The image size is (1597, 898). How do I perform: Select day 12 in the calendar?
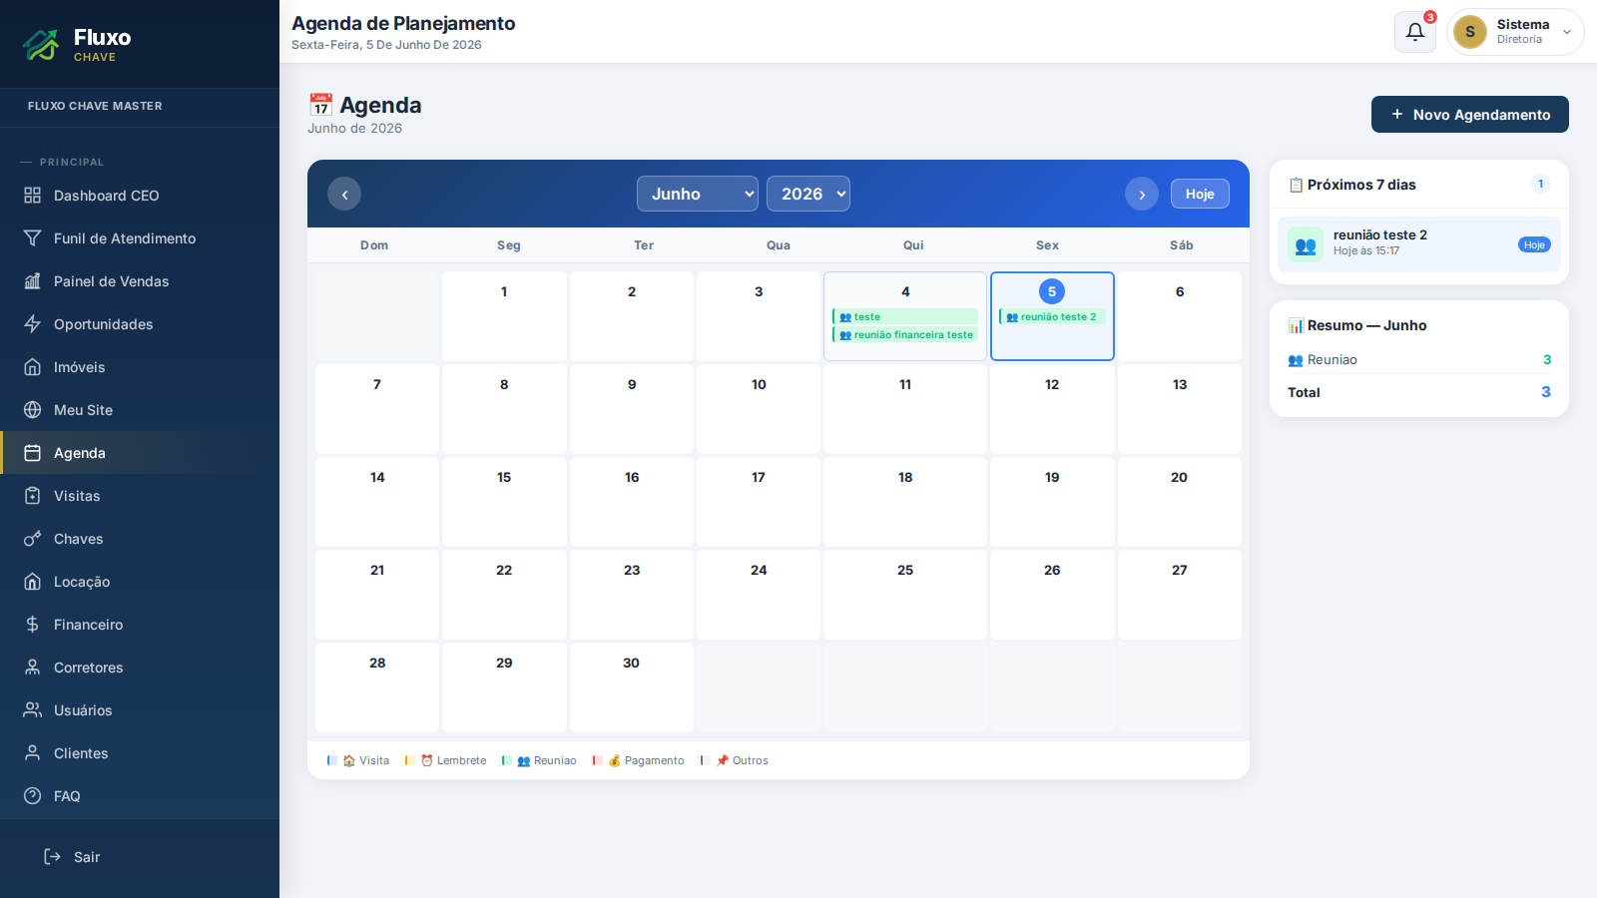coord(1052,409)
